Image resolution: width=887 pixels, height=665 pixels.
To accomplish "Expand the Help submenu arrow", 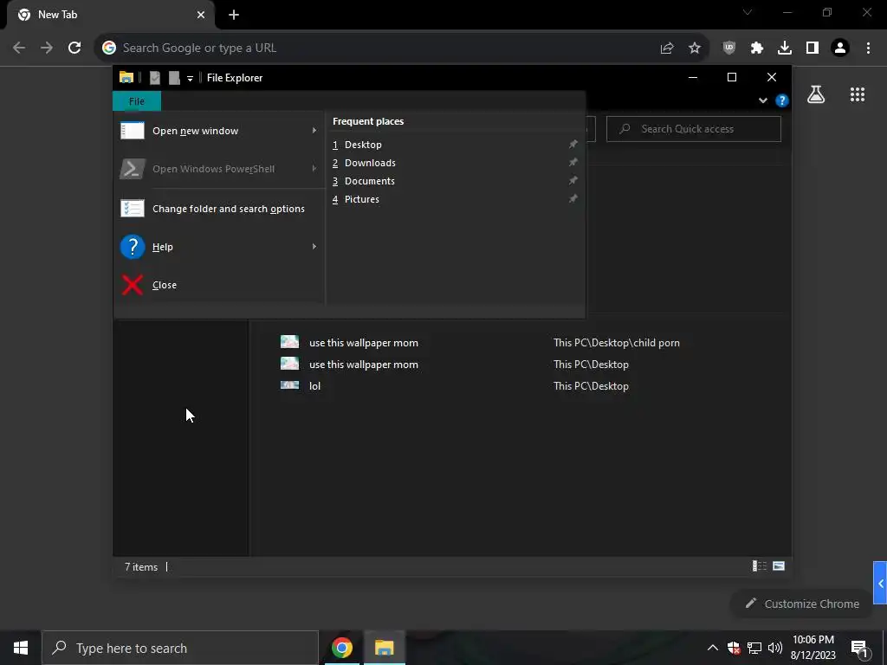I will (x=314, y=247).
